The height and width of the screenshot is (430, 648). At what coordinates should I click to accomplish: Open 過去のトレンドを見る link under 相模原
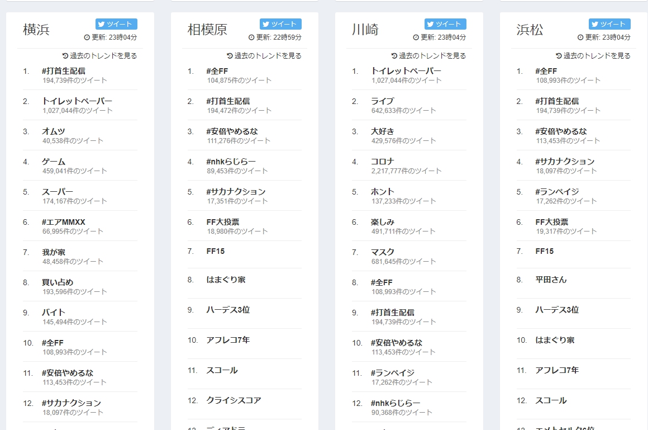264,55
